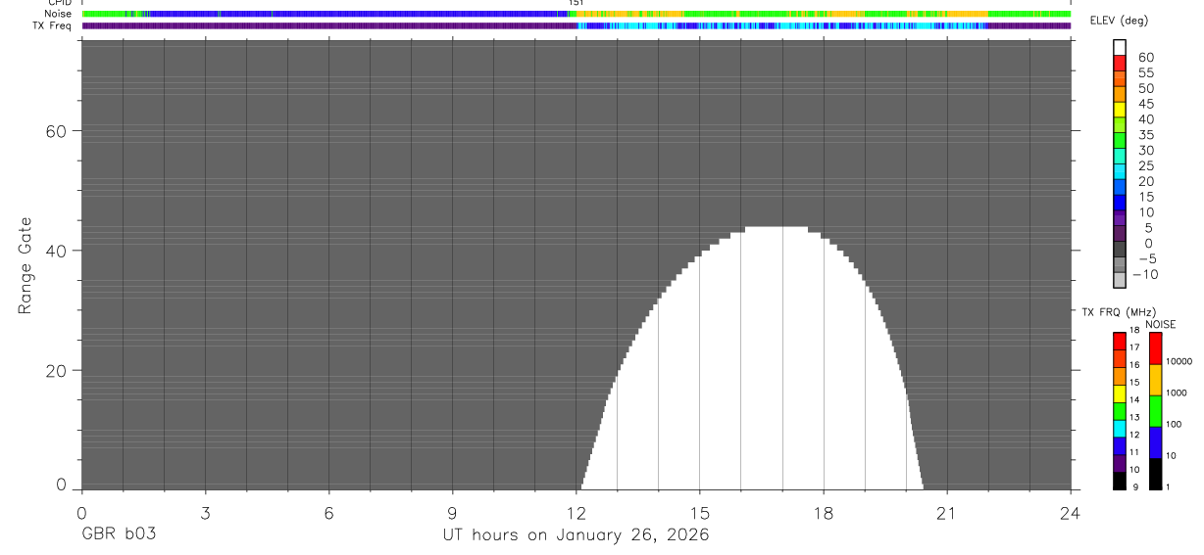The width and height of the screenshot is (1204, 555).
Task: Click the blue ELEV swatch between 15 and 10
Action: tap(1120, 204)
